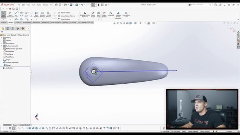Click the task pane Home icon at the right edge
Viewport: 240px width, 135px height.
238,32
